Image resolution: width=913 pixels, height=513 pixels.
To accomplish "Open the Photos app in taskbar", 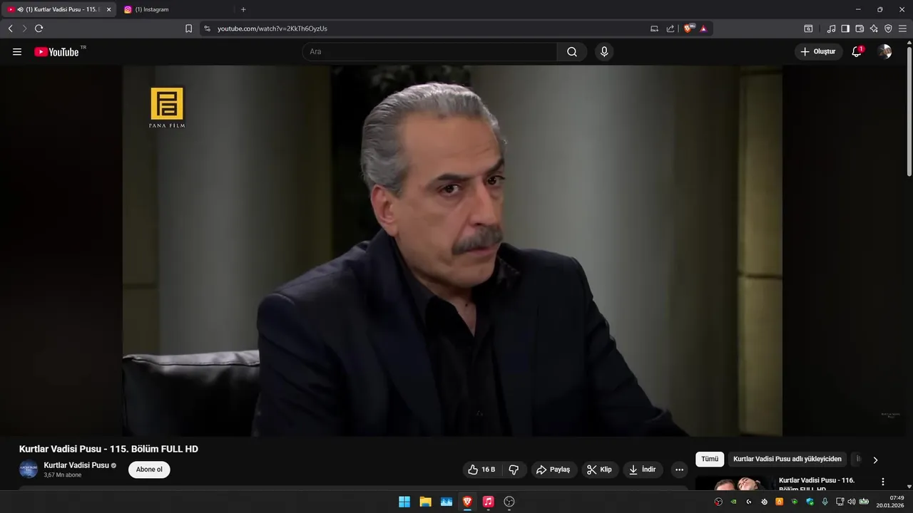I will 447,502.
